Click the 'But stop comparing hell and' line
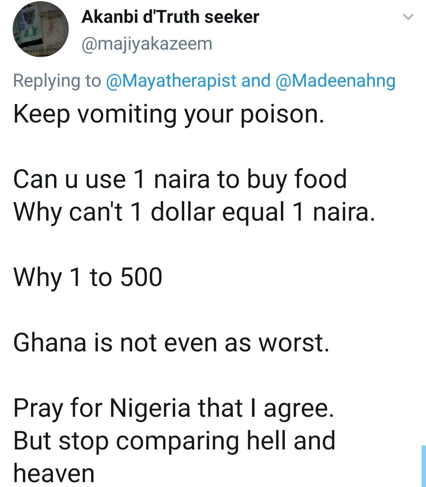The height and width of the screenshot is (487, 426). point(174,441)
